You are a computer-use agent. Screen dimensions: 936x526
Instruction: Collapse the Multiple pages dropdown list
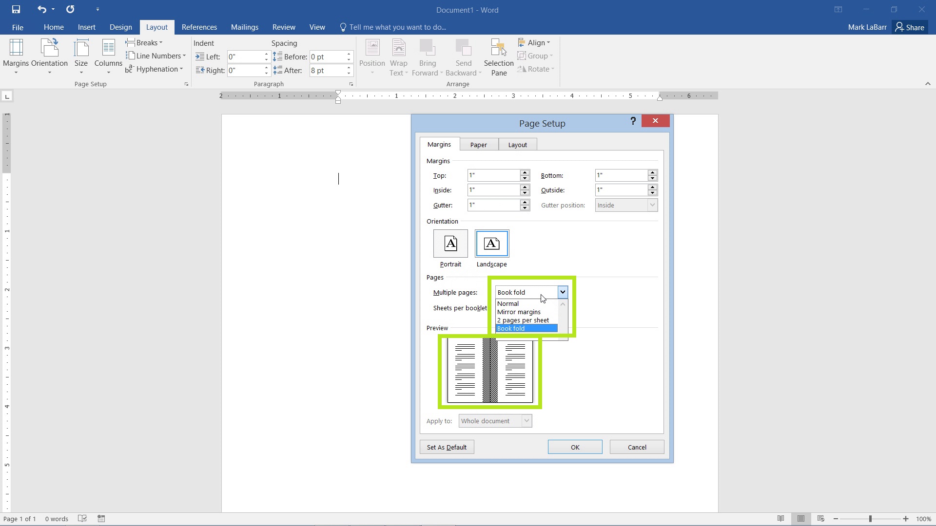click(563, 292)
